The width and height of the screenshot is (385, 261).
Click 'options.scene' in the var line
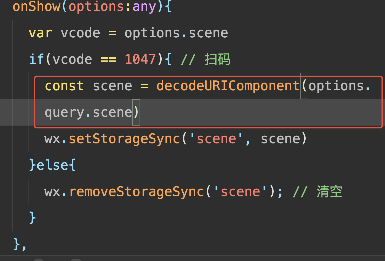pos(176,33)
